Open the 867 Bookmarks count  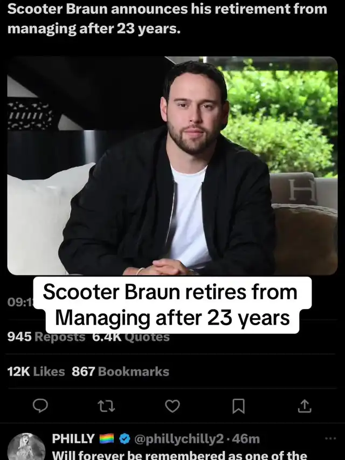[120, 372]
